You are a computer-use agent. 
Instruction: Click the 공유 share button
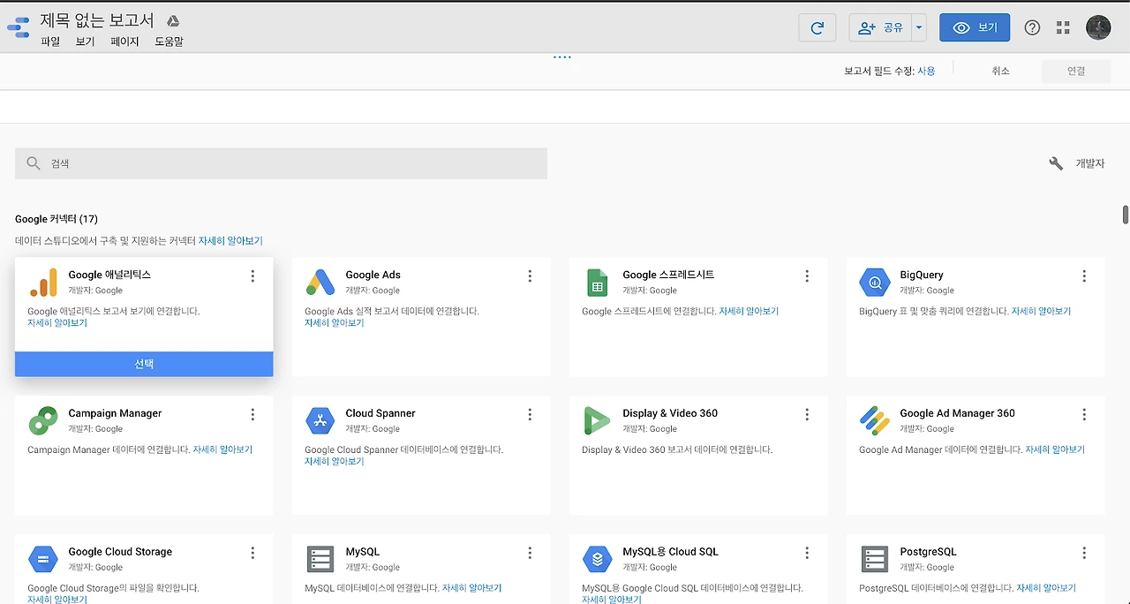click(880, 27)
